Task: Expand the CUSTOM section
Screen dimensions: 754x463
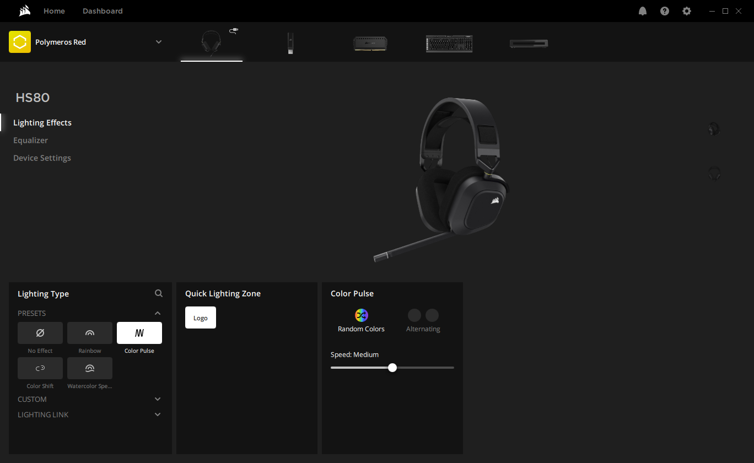Action: tap(158, 399)
